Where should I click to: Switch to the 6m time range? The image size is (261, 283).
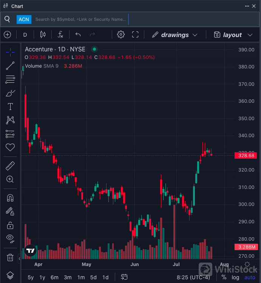[x=55, y=277]
